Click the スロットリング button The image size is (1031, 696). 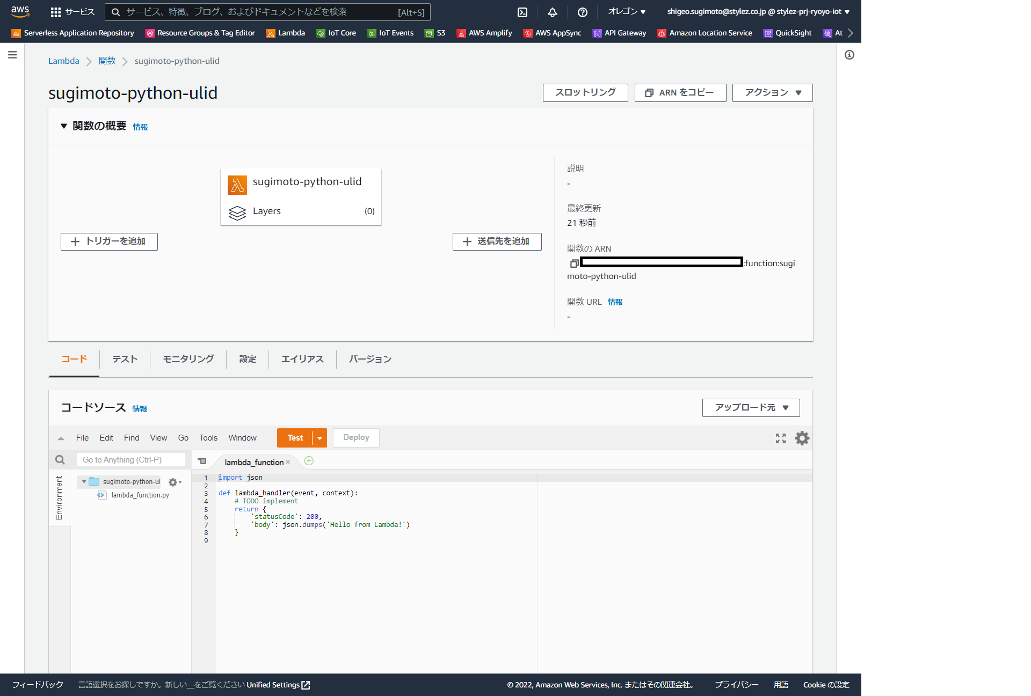(585, 93)
